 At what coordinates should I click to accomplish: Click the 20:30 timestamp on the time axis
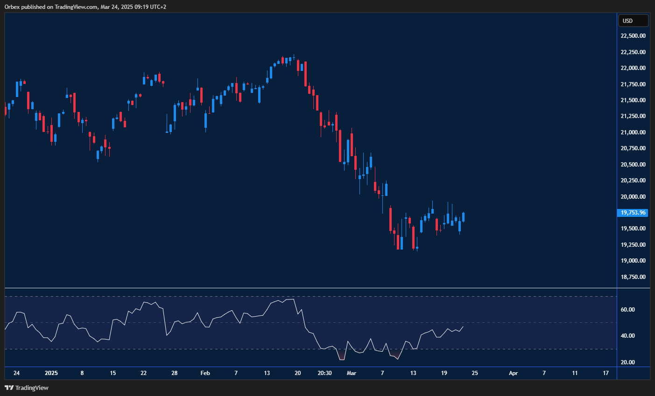325,373
